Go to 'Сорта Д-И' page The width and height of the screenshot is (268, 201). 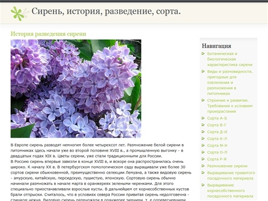point(217,132)
